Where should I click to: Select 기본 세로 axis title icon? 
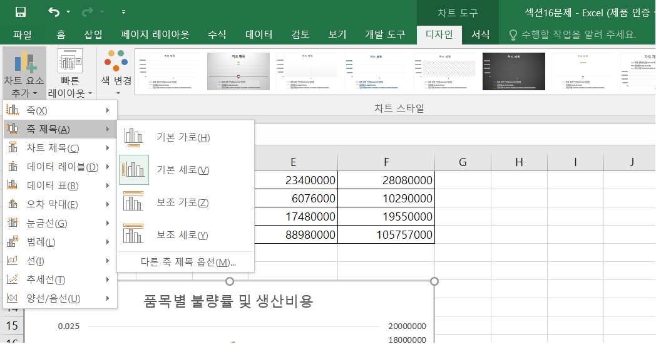[134, 170]
